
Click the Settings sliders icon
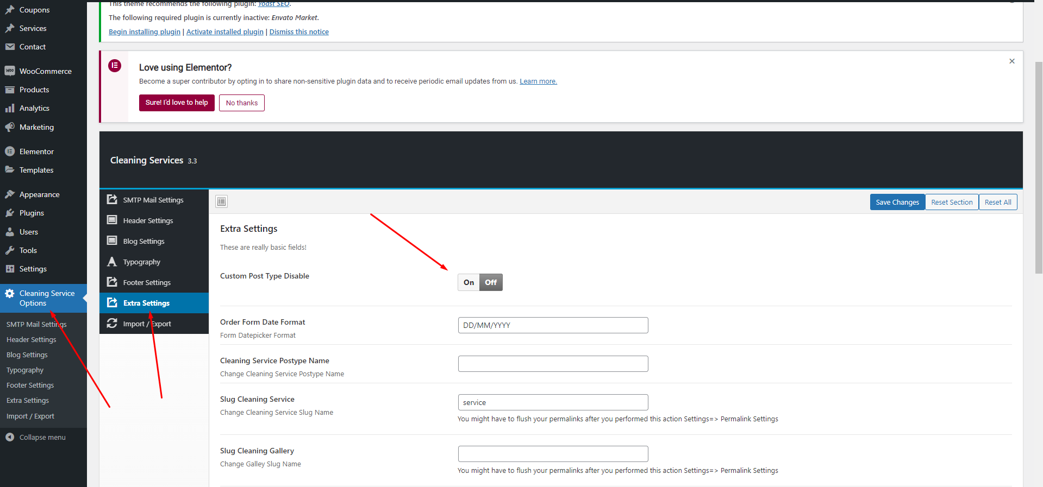(x=10, y=269)
